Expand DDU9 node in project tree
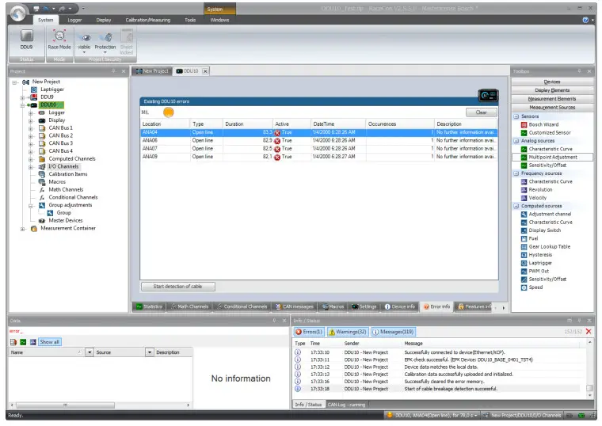This screenshot has height=426, width=602. pos(23,97)
